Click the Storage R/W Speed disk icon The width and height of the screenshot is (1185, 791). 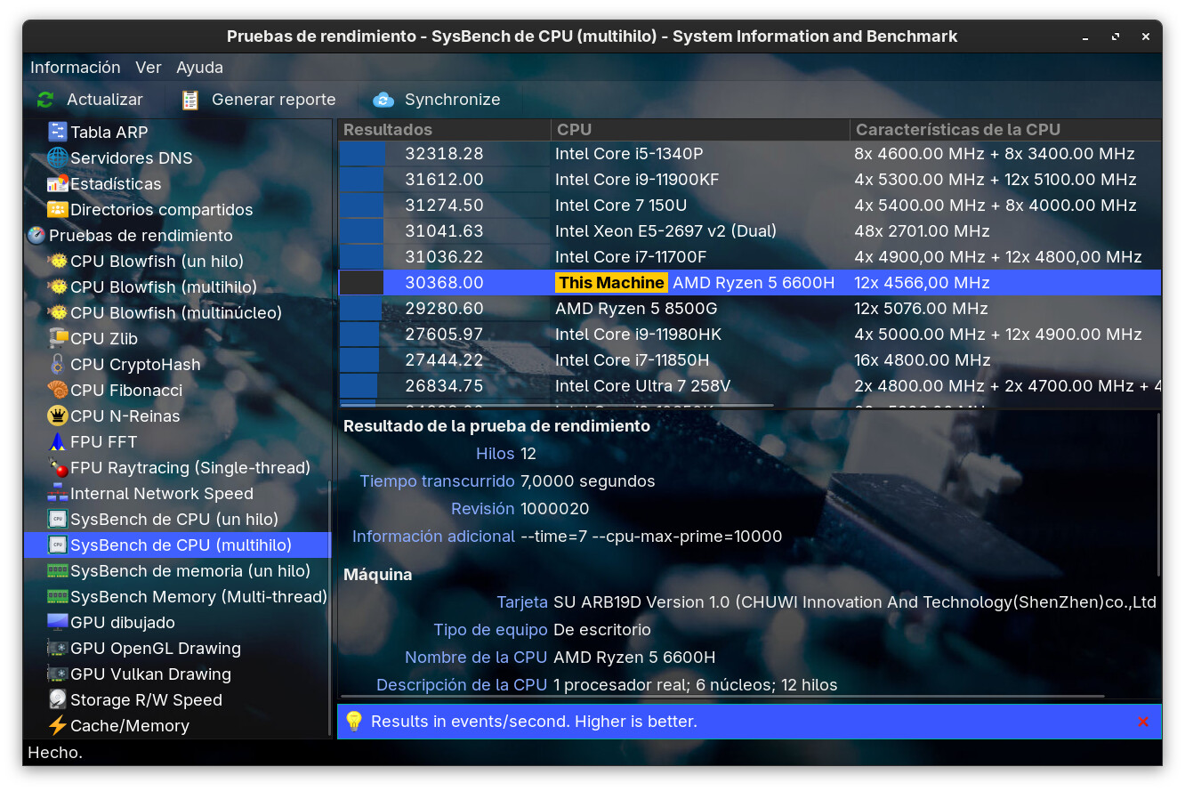pyautogui.click(x=58, y=700)
